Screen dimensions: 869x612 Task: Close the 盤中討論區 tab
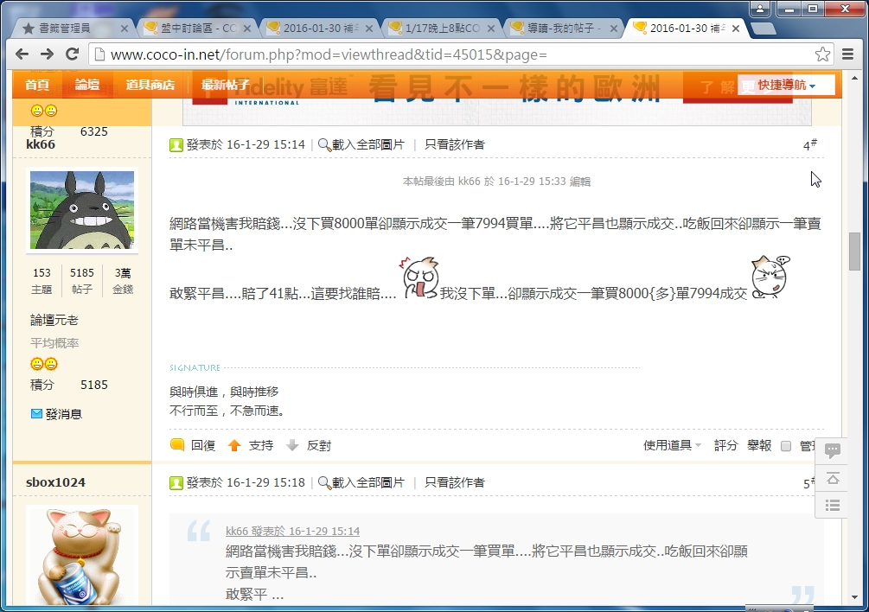point(247,29)
